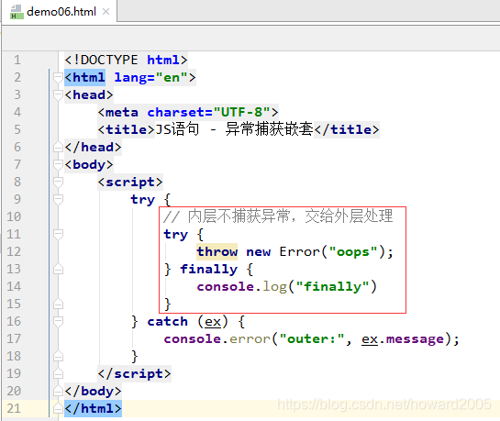
Task: Click the fold end marker on line 18
Action: tap(58, 356)
